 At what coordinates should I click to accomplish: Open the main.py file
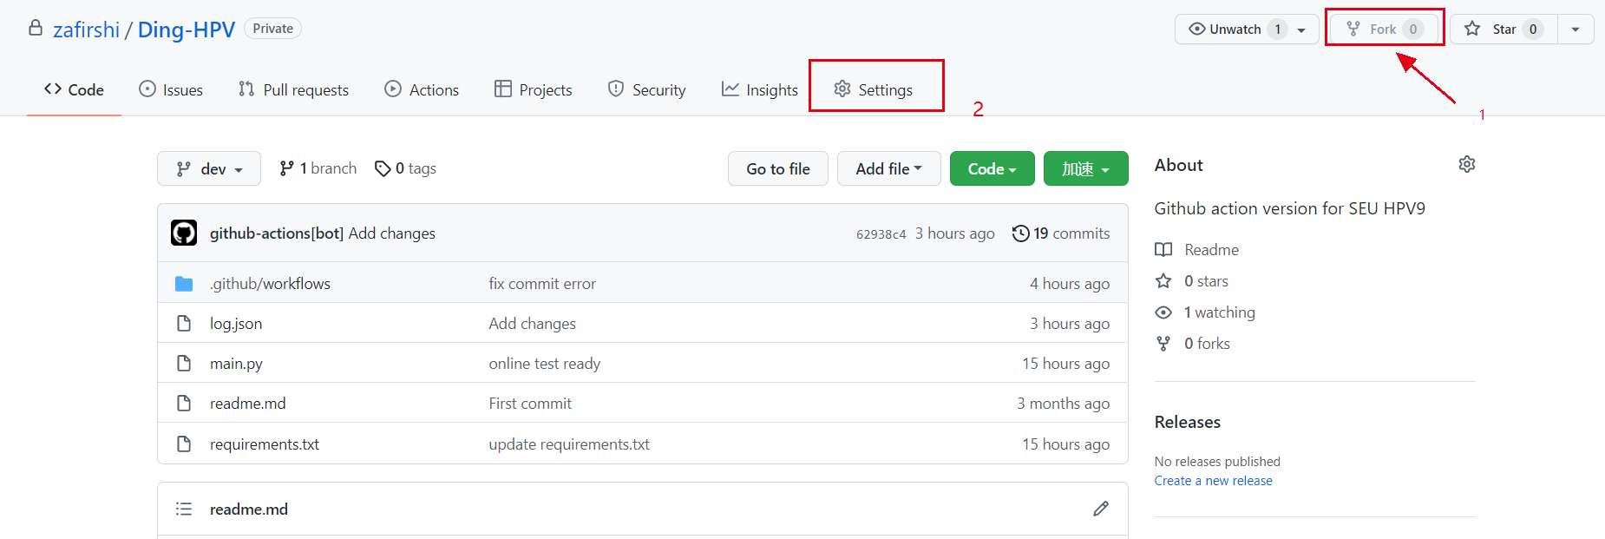236,364
